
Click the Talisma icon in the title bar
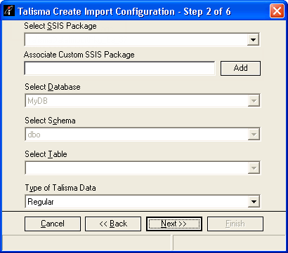(x=10, y=11)
